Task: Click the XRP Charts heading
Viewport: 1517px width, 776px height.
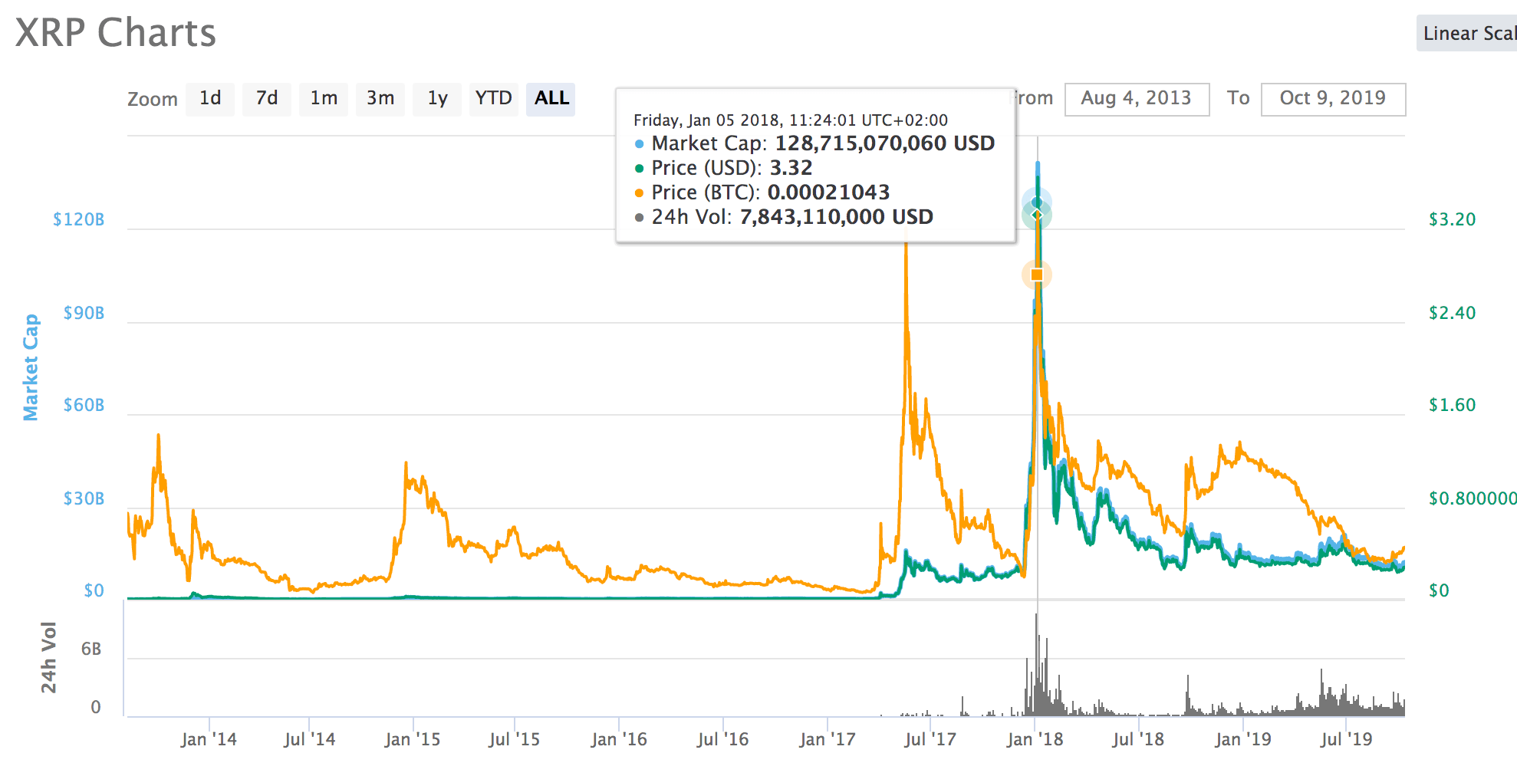Action: click(x=116, y=33)
